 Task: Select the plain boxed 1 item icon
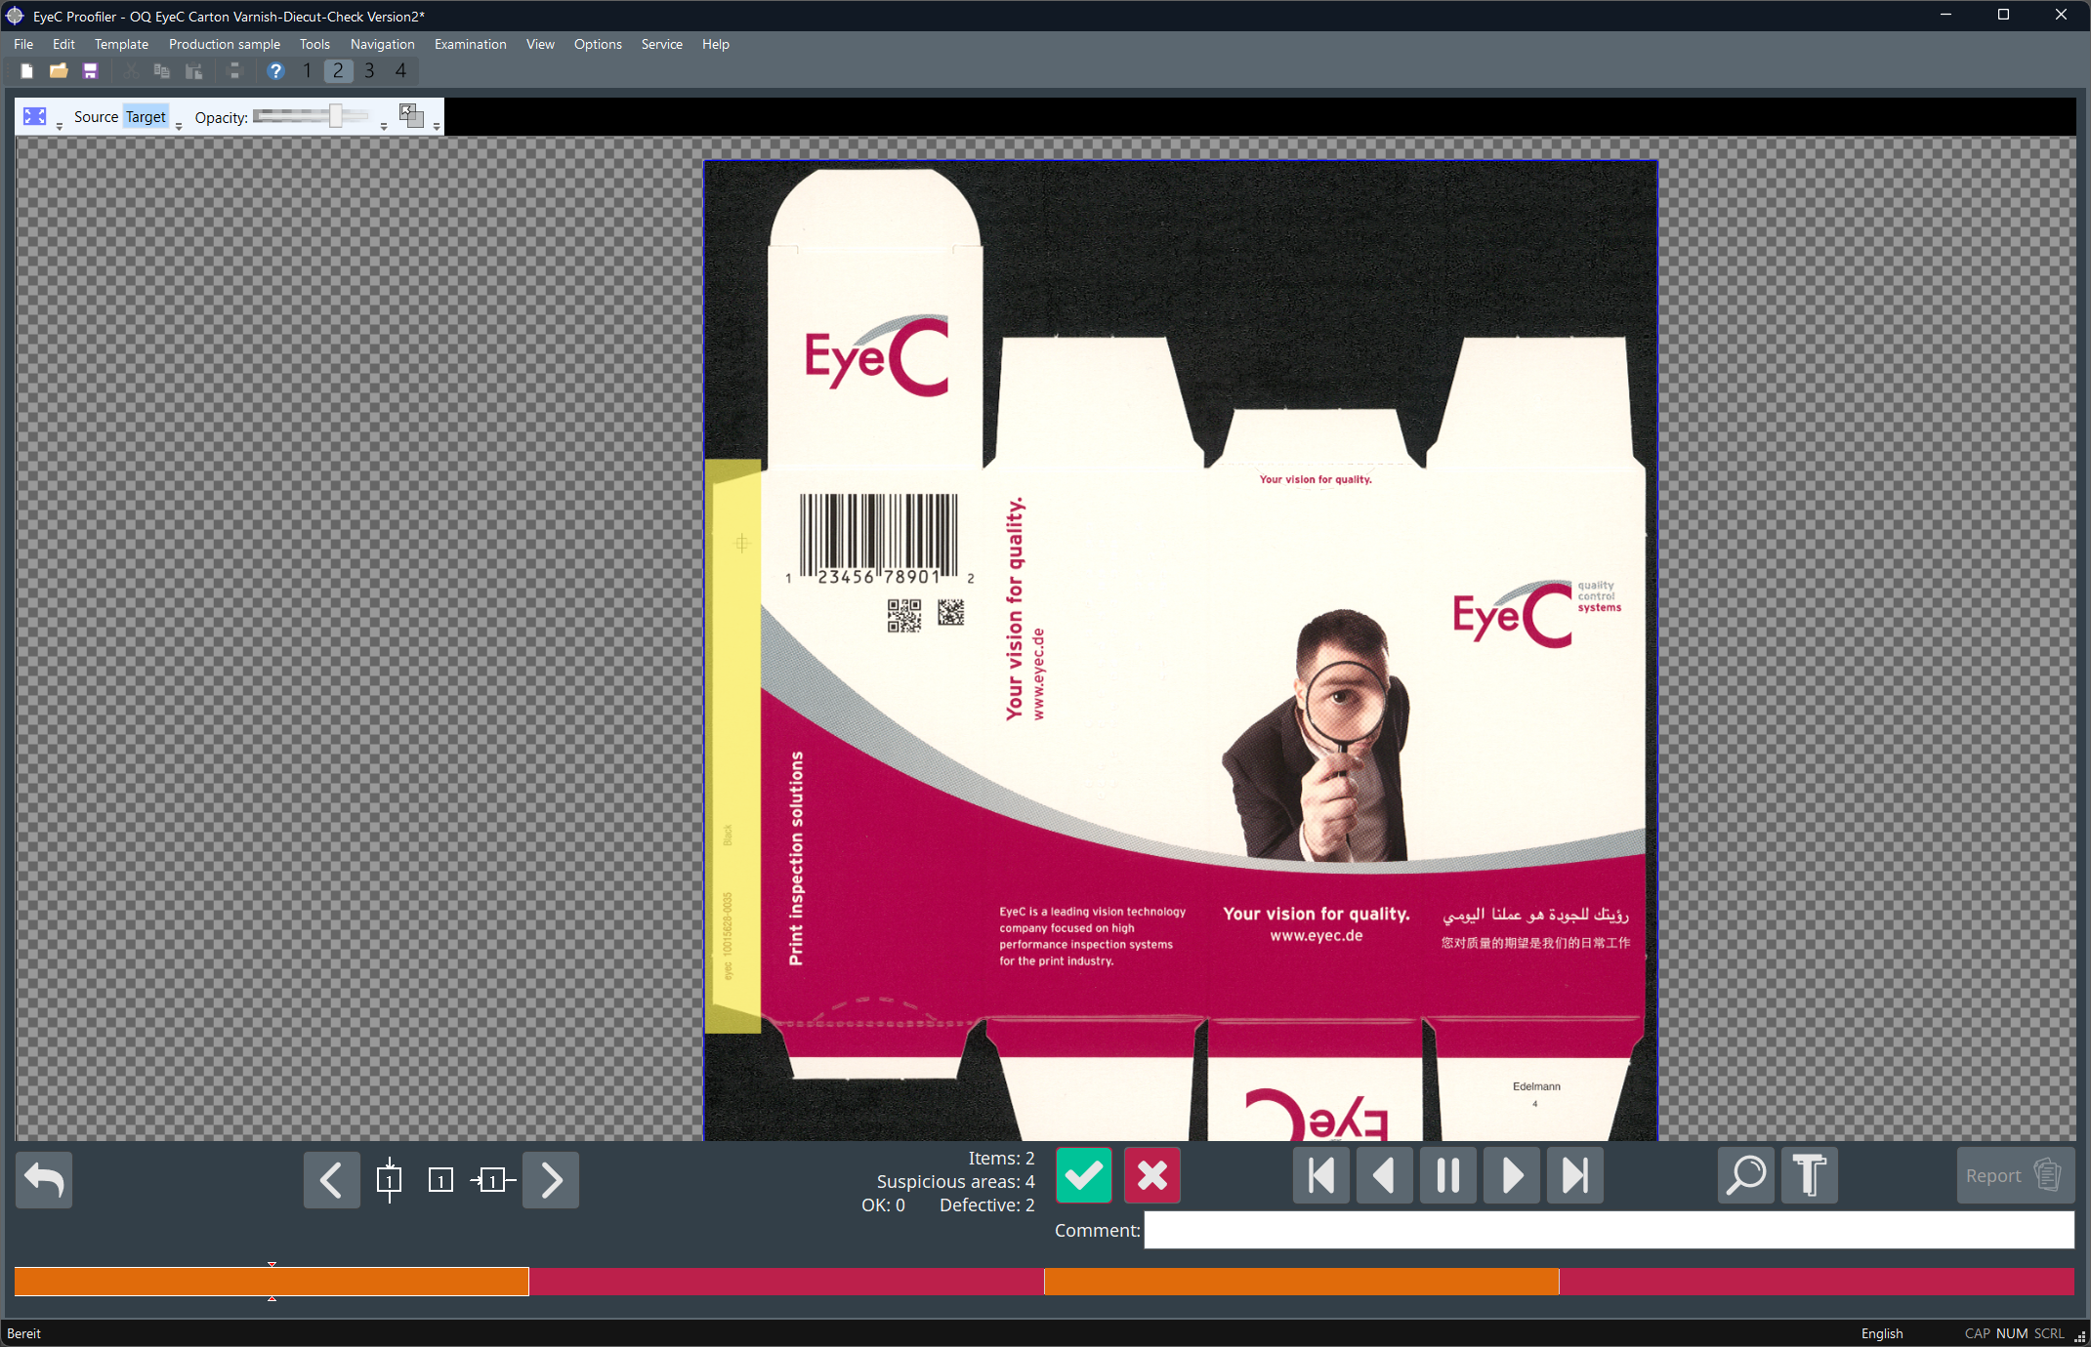coord(440,1180)
